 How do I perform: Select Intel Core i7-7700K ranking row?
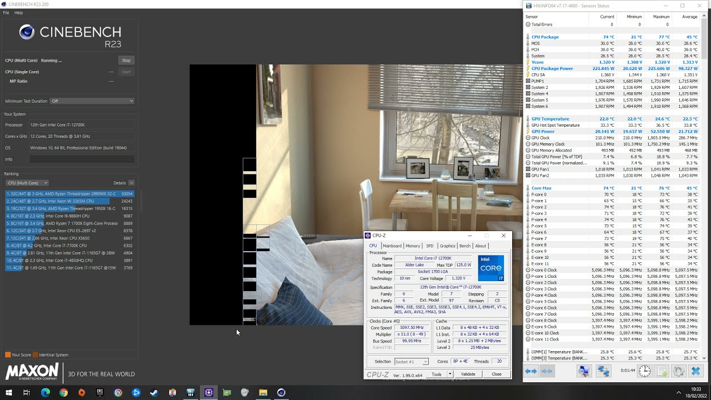pyautogui.click(x=69, y=246)
